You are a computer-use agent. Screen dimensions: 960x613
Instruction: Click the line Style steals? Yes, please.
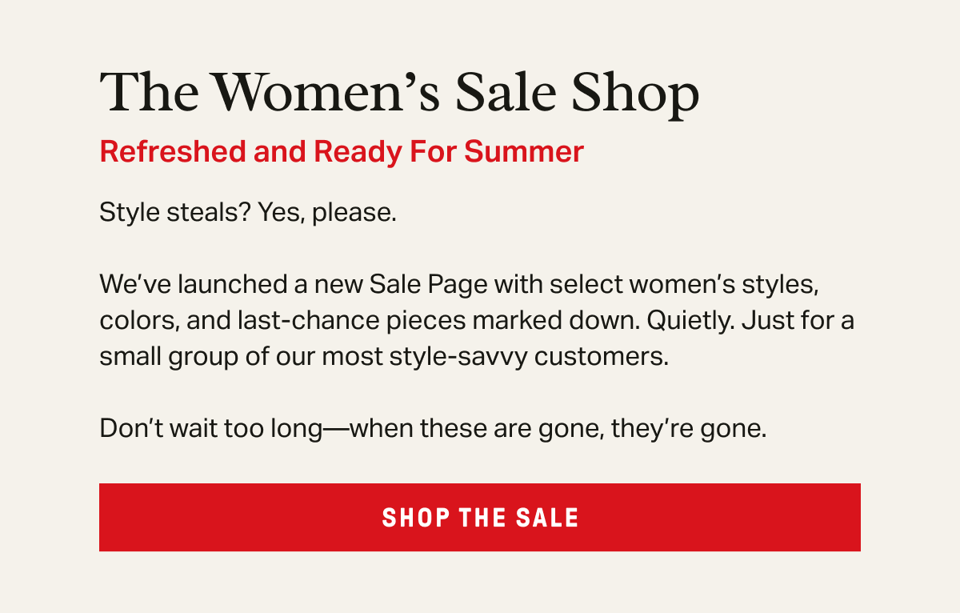click(248, 214)
